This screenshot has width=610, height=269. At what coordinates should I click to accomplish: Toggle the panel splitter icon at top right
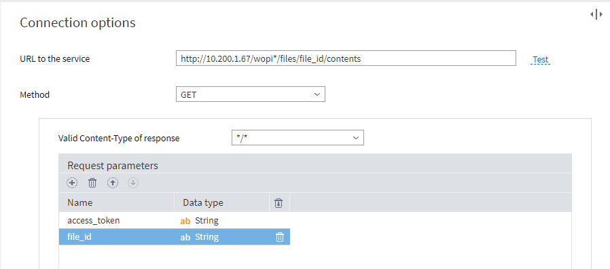point(596,15)
